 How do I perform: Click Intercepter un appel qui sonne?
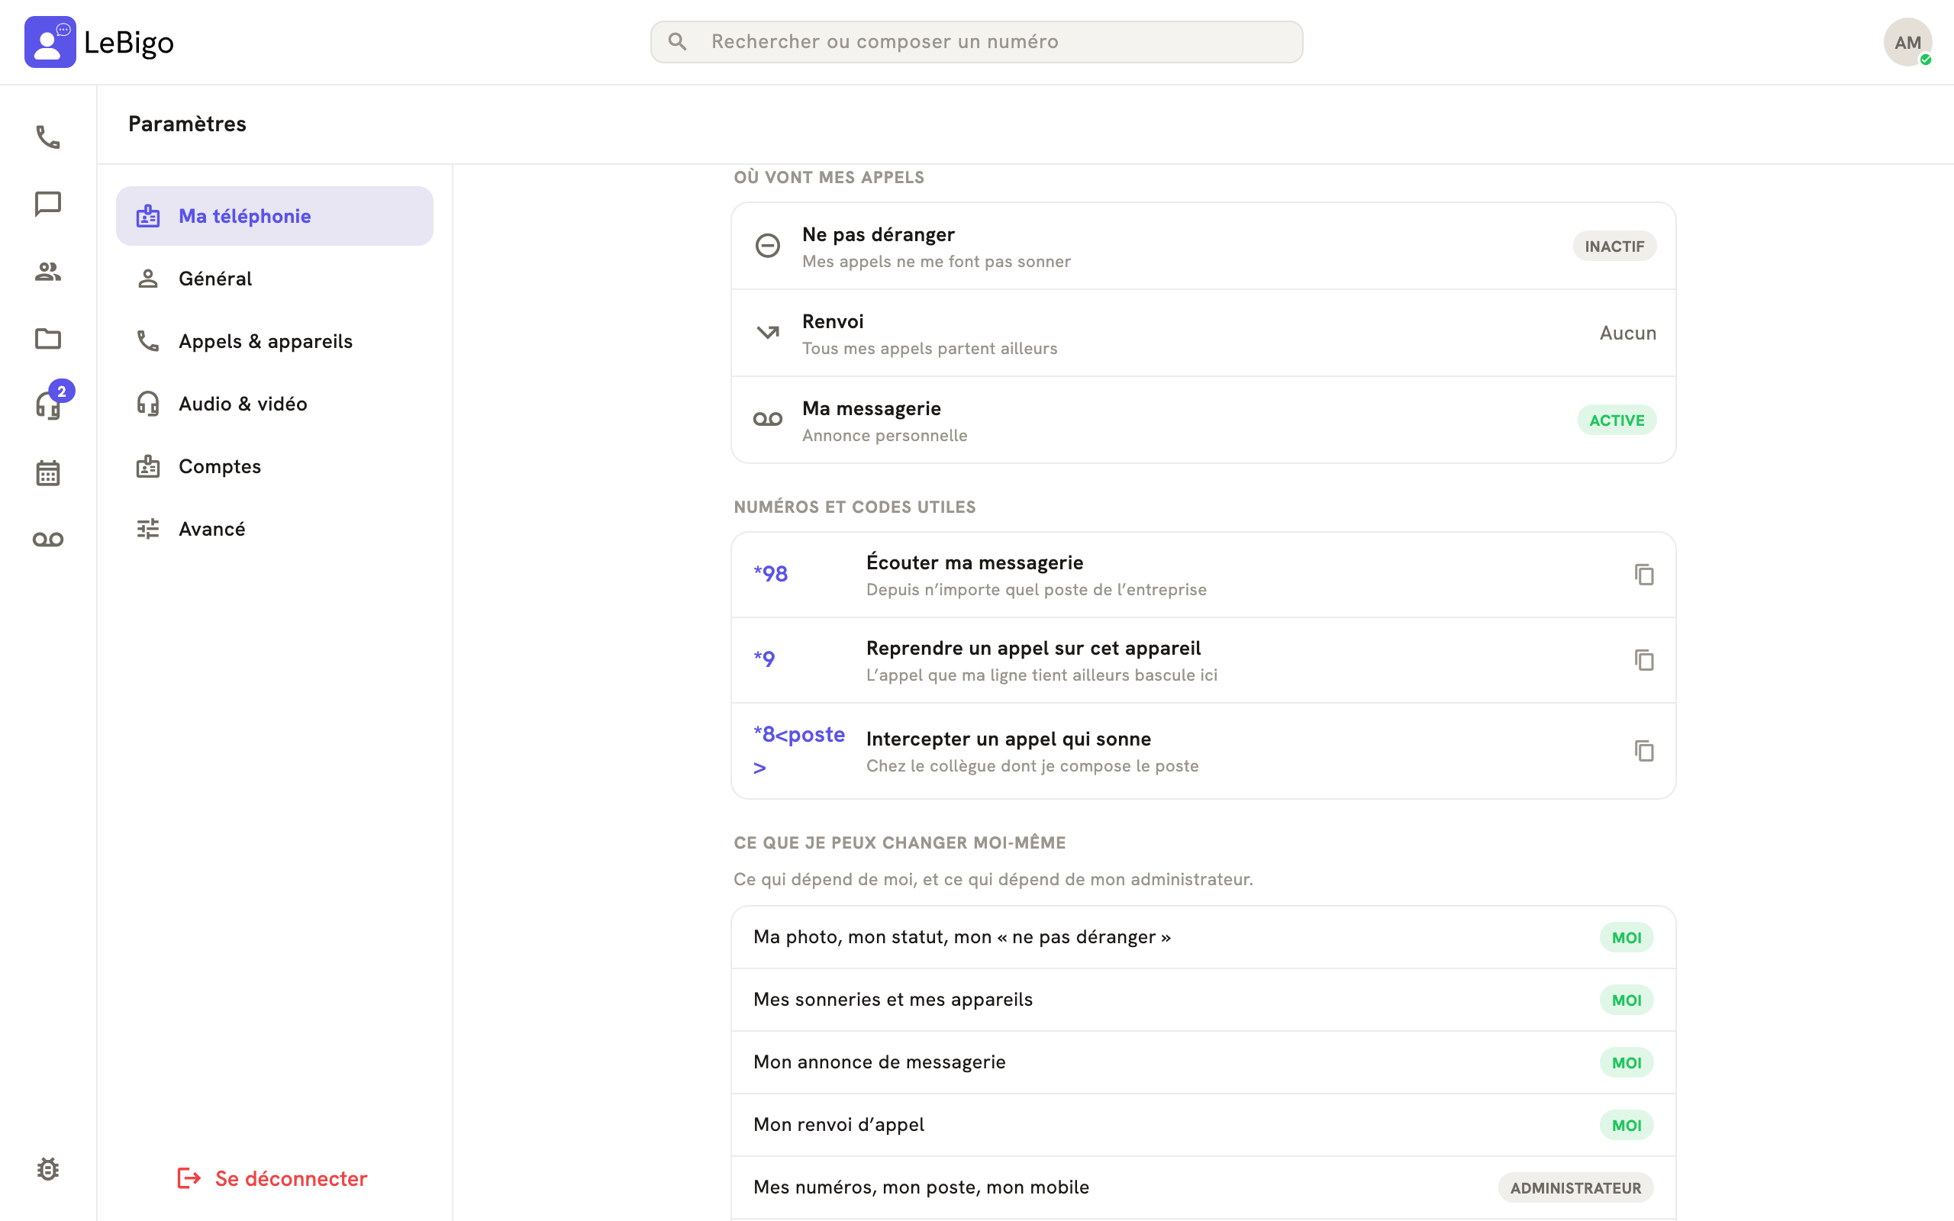point(1203,751)
